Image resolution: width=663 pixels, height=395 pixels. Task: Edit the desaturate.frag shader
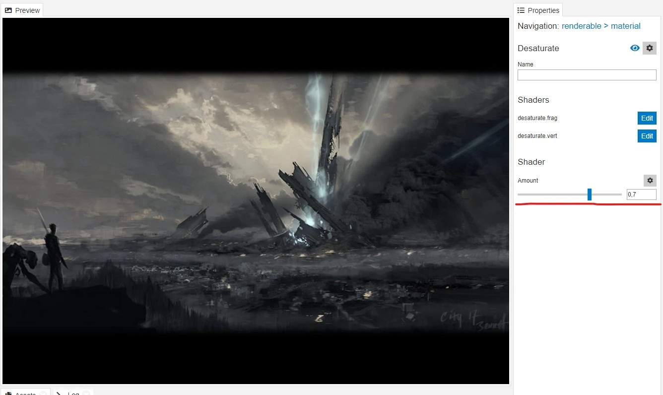tap(647, 118)
